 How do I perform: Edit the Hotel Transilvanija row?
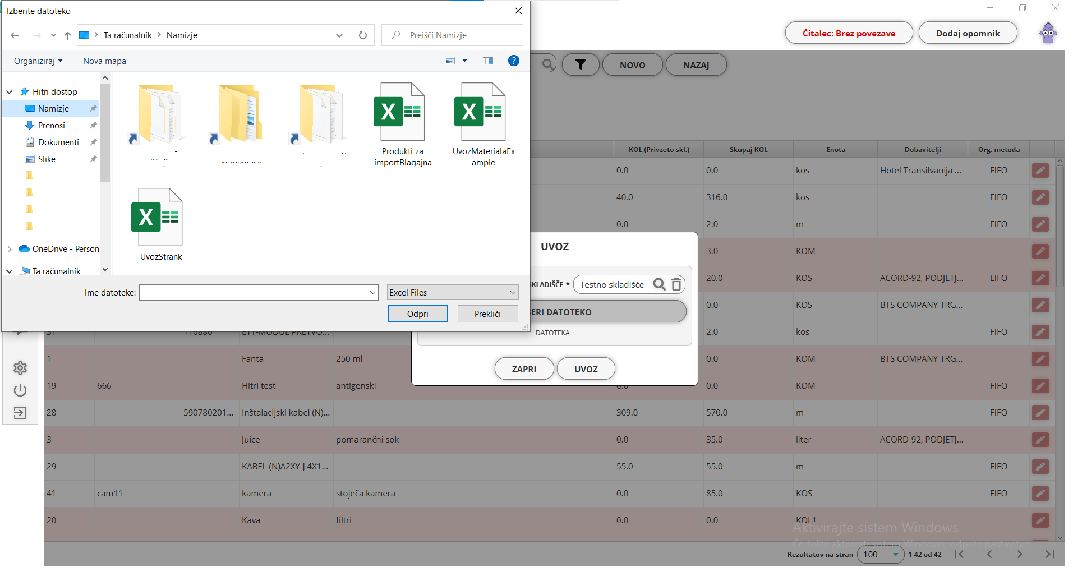point(1040,171)
